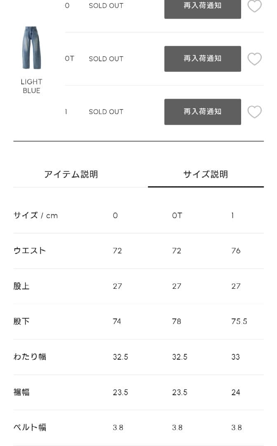Click SOLD OUT text in the 0T row

coord(106,59)
